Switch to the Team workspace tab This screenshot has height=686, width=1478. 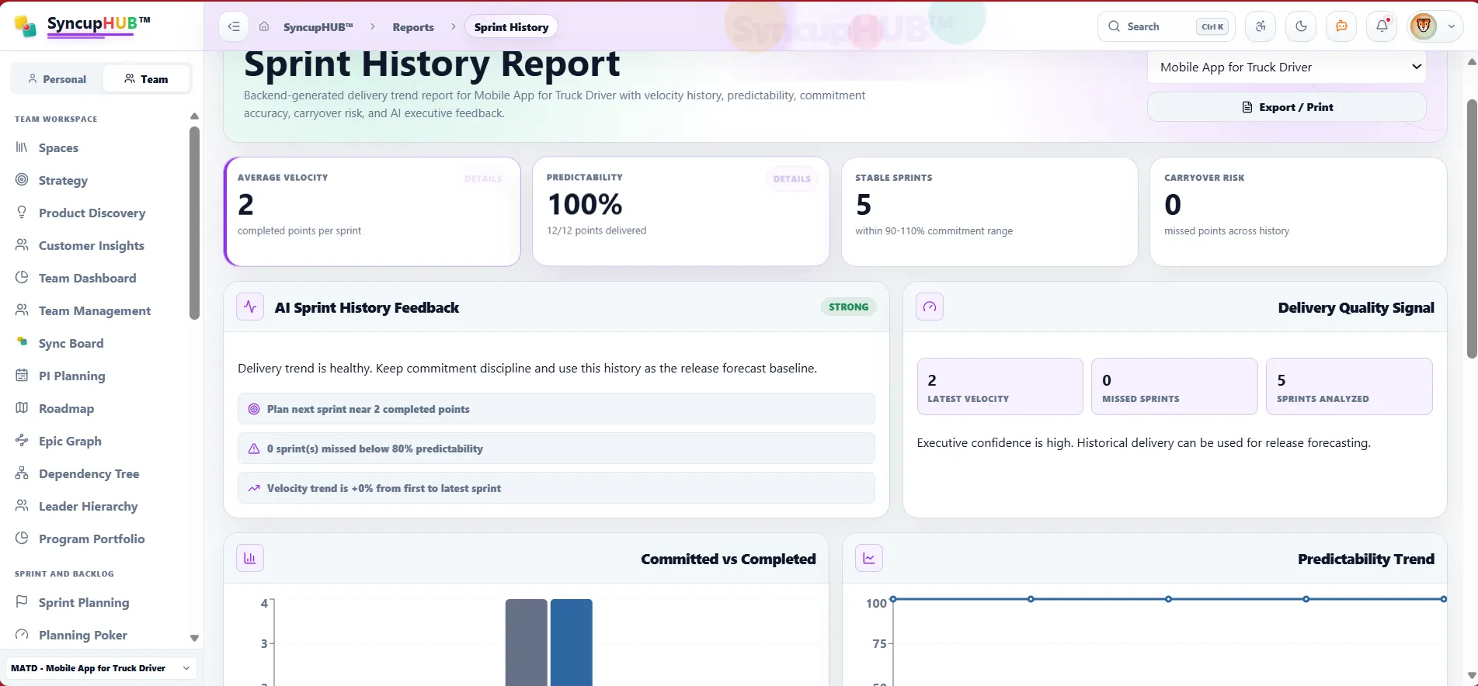point(146,79)
